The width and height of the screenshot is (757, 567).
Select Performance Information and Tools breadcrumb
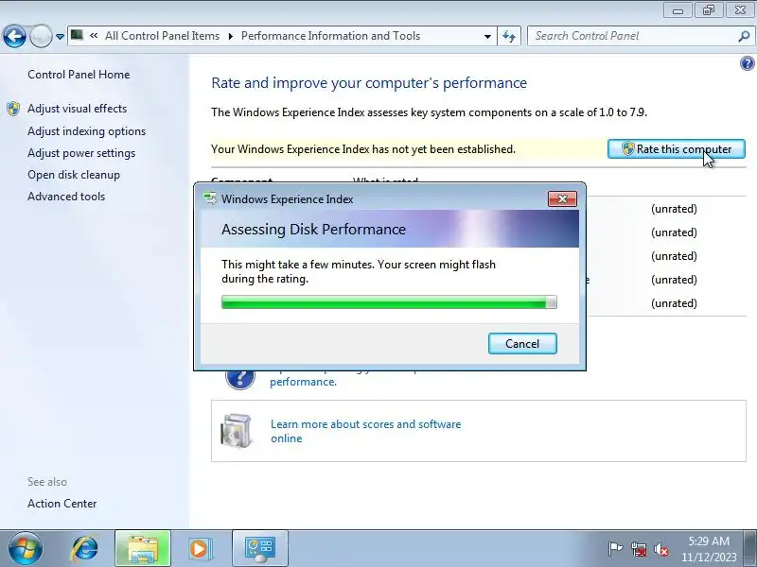(330, 36)
